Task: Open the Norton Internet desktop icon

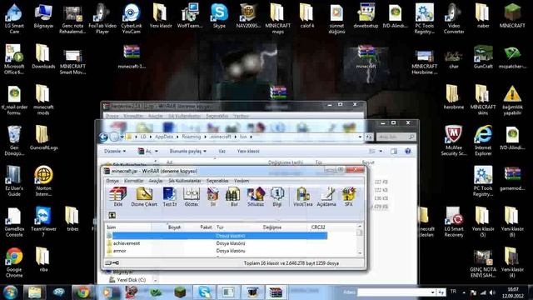Action: pyautogui.click(x=43, y=182)
